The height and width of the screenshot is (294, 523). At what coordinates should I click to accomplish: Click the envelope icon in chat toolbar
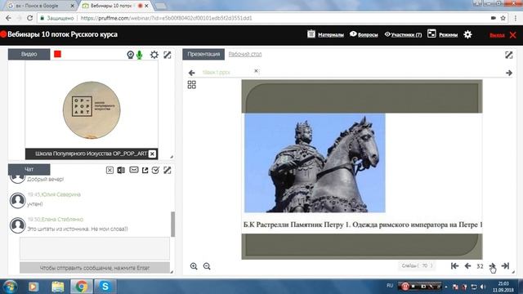point(134,170)
